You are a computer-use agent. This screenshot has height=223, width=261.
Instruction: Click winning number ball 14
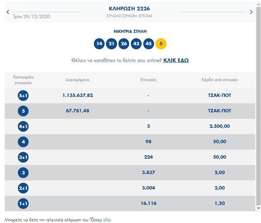click(99, 44)
